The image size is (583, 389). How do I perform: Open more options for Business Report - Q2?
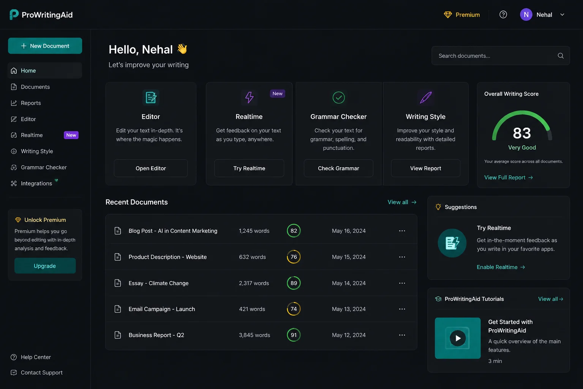402,335
